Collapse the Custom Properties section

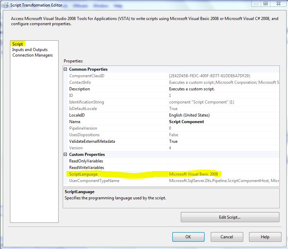pos(66,155)
